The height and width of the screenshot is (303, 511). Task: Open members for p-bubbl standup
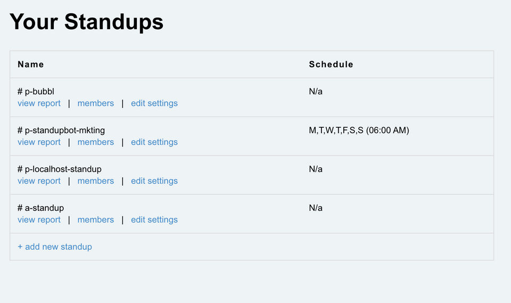(96, 103)
